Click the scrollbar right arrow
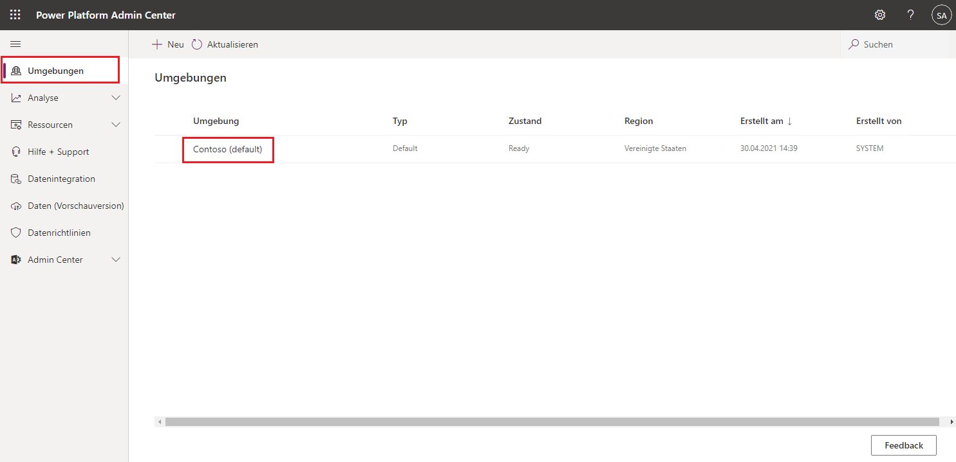The width and height of the screenshot is (956, 462). [951, 422]
